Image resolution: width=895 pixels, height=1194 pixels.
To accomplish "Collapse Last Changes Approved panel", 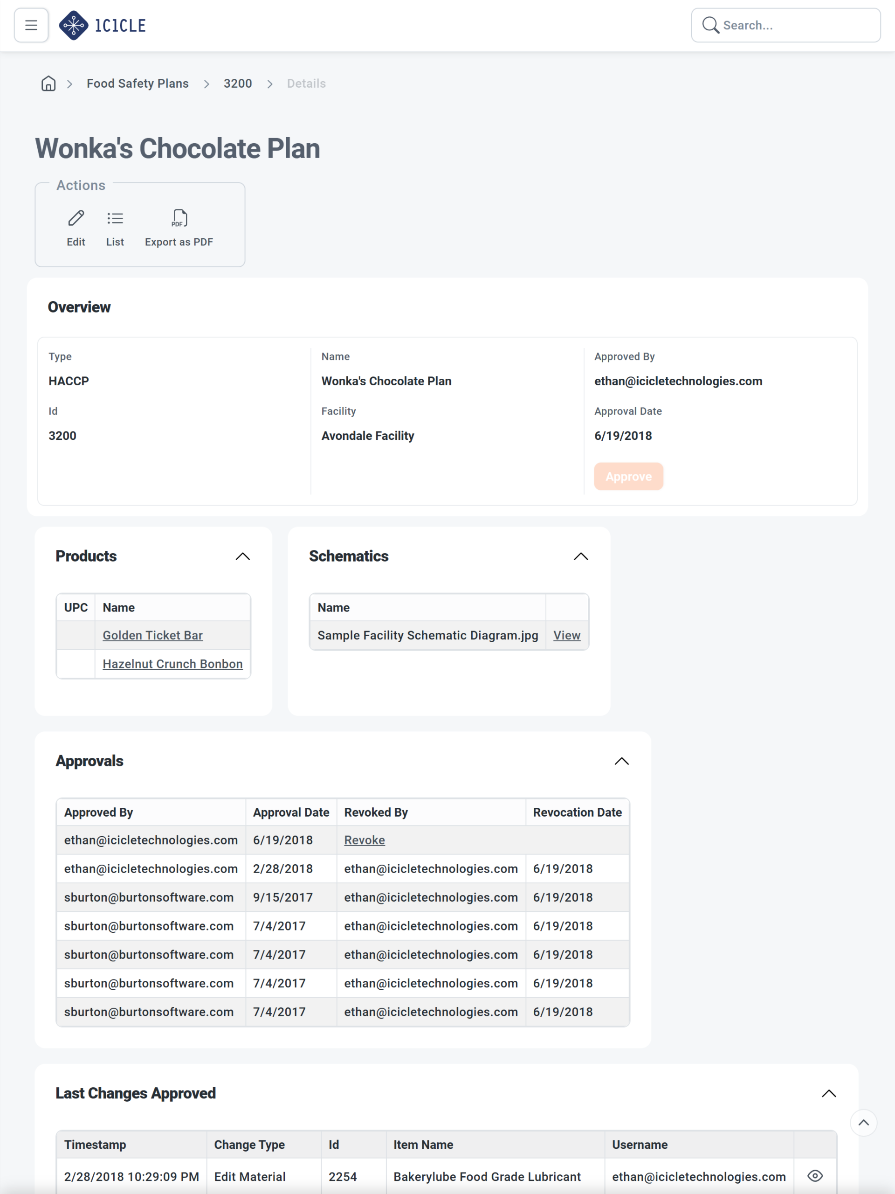I will (x=829, y=1094).
